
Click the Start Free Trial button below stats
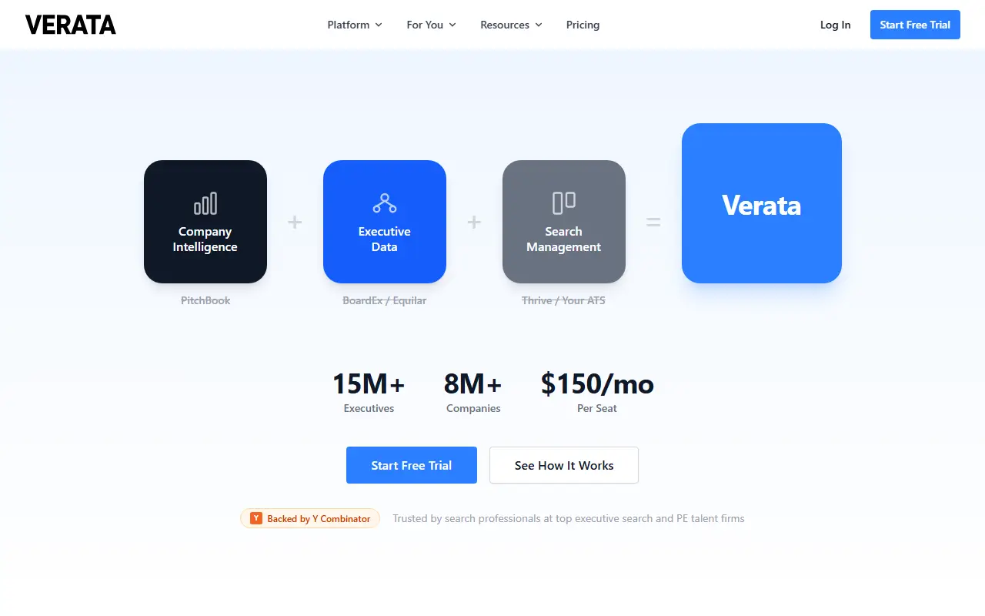[x=412, y=465]
